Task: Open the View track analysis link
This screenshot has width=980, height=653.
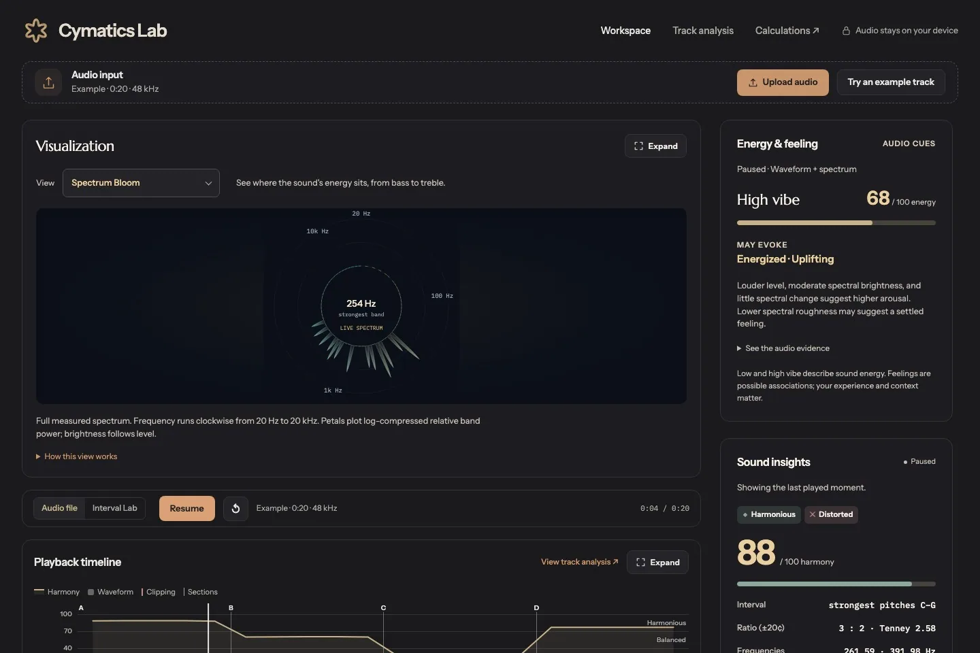Action: pos(580,562)
